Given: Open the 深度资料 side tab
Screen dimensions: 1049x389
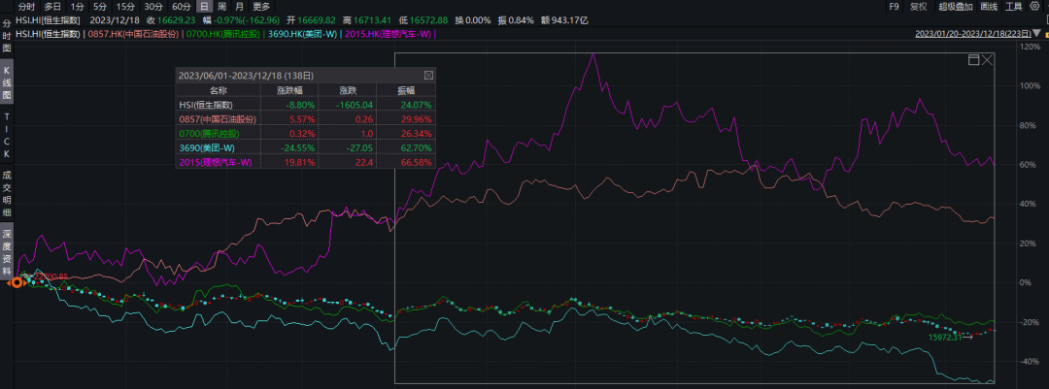Looking at the screenshot, I should pos(7,252).
